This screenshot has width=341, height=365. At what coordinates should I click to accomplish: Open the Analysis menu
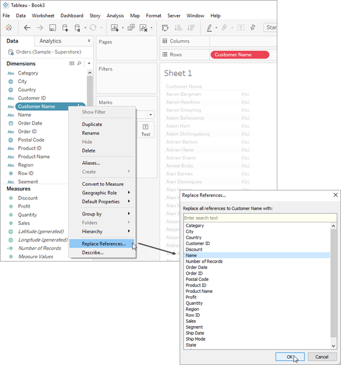(115, 15)
